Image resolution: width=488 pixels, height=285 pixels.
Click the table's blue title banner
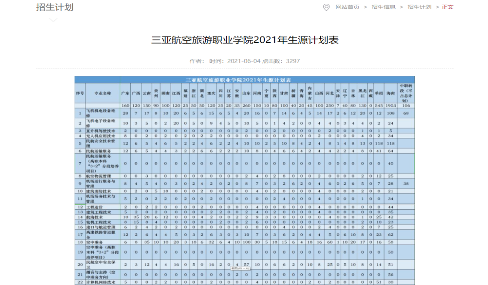point(244,80)
